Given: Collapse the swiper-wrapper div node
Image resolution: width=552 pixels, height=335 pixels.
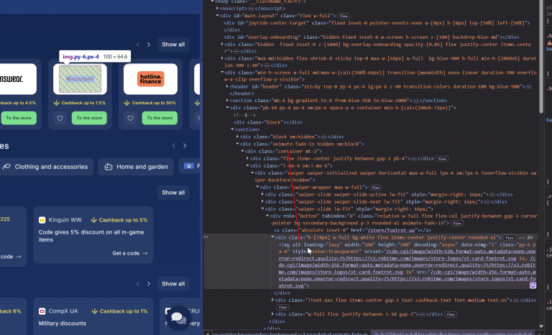Looking at the screenshot, I should pos(257,187).
